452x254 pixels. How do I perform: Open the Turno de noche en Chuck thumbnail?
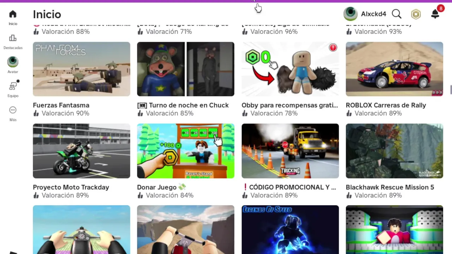click(186, 69)
